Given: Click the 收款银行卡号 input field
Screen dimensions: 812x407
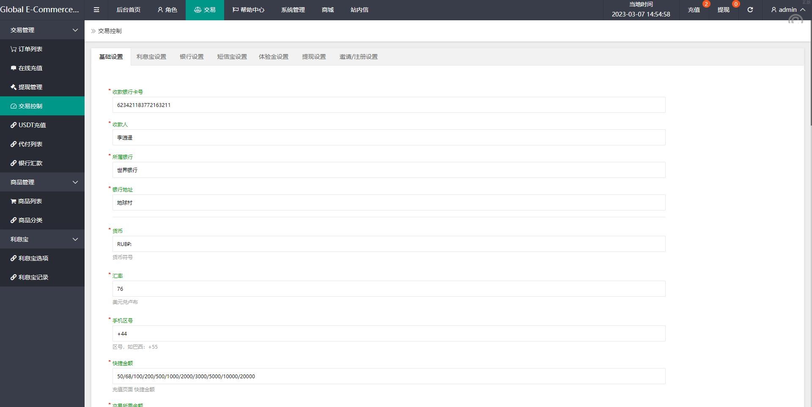Looking at the screenshot, I should click(x=389, y=105).
